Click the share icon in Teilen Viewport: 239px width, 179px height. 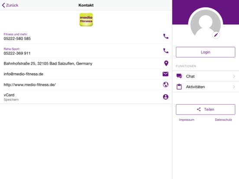tap(199, 109)
